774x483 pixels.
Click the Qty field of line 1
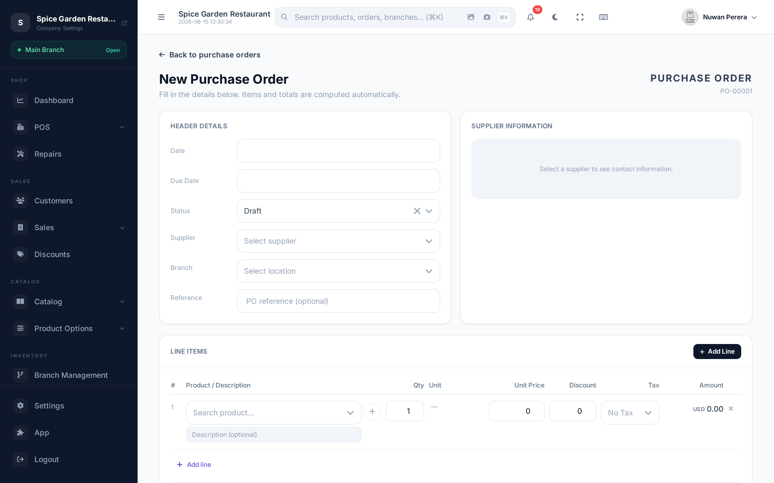405,411
